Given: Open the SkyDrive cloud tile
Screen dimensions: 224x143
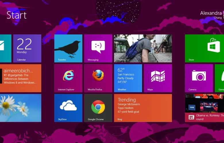Looking at the screenshot, I should 68,108.
